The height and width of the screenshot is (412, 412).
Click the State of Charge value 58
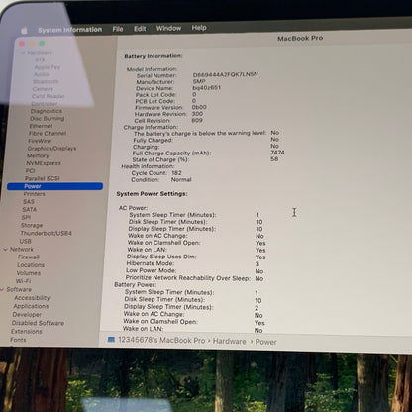274,159
